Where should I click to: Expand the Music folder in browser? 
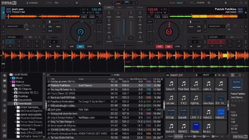[x=11, y=78]
